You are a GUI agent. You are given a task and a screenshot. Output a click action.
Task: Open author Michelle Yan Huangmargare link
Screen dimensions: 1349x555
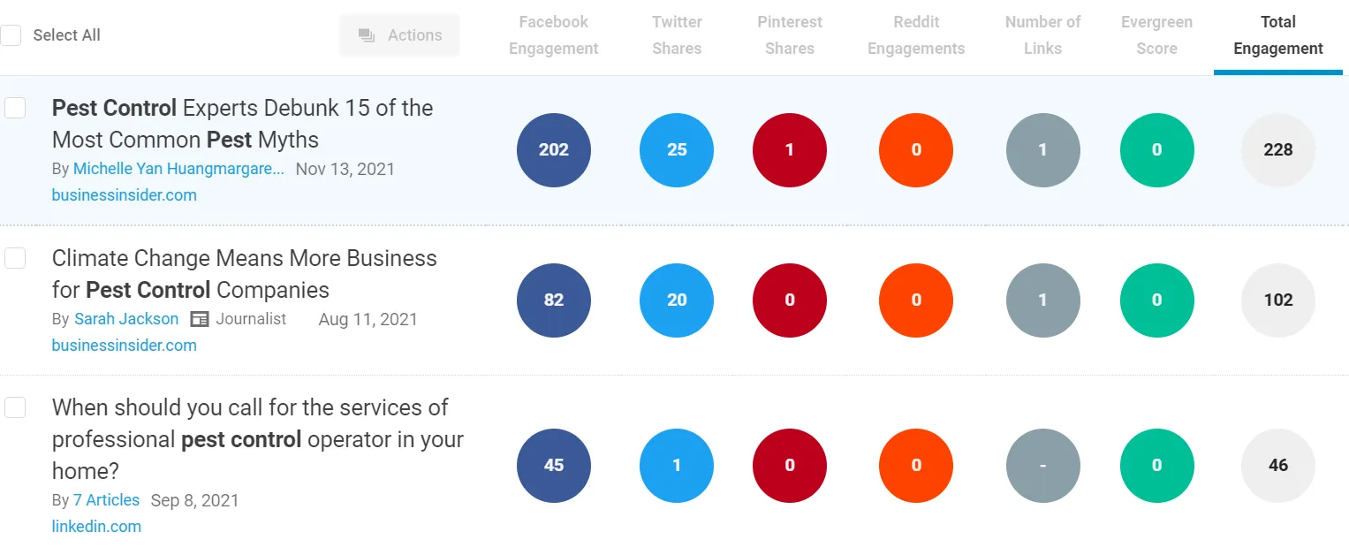[x=178, y=169]
